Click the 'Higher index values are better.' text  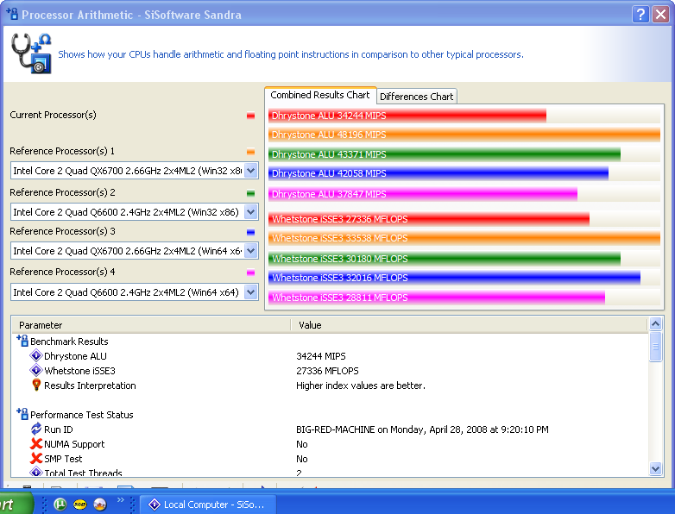pos(360,385)
